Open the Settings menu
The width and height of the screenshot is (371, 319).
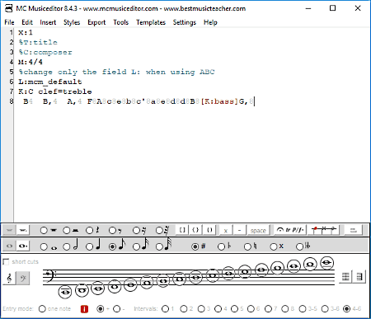click(x=185, y=22)
